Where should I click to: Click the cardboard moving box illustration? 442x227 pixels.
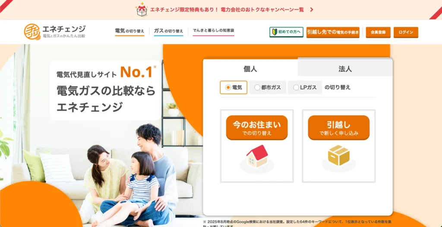pyautogui.click(x=338, y=155)
